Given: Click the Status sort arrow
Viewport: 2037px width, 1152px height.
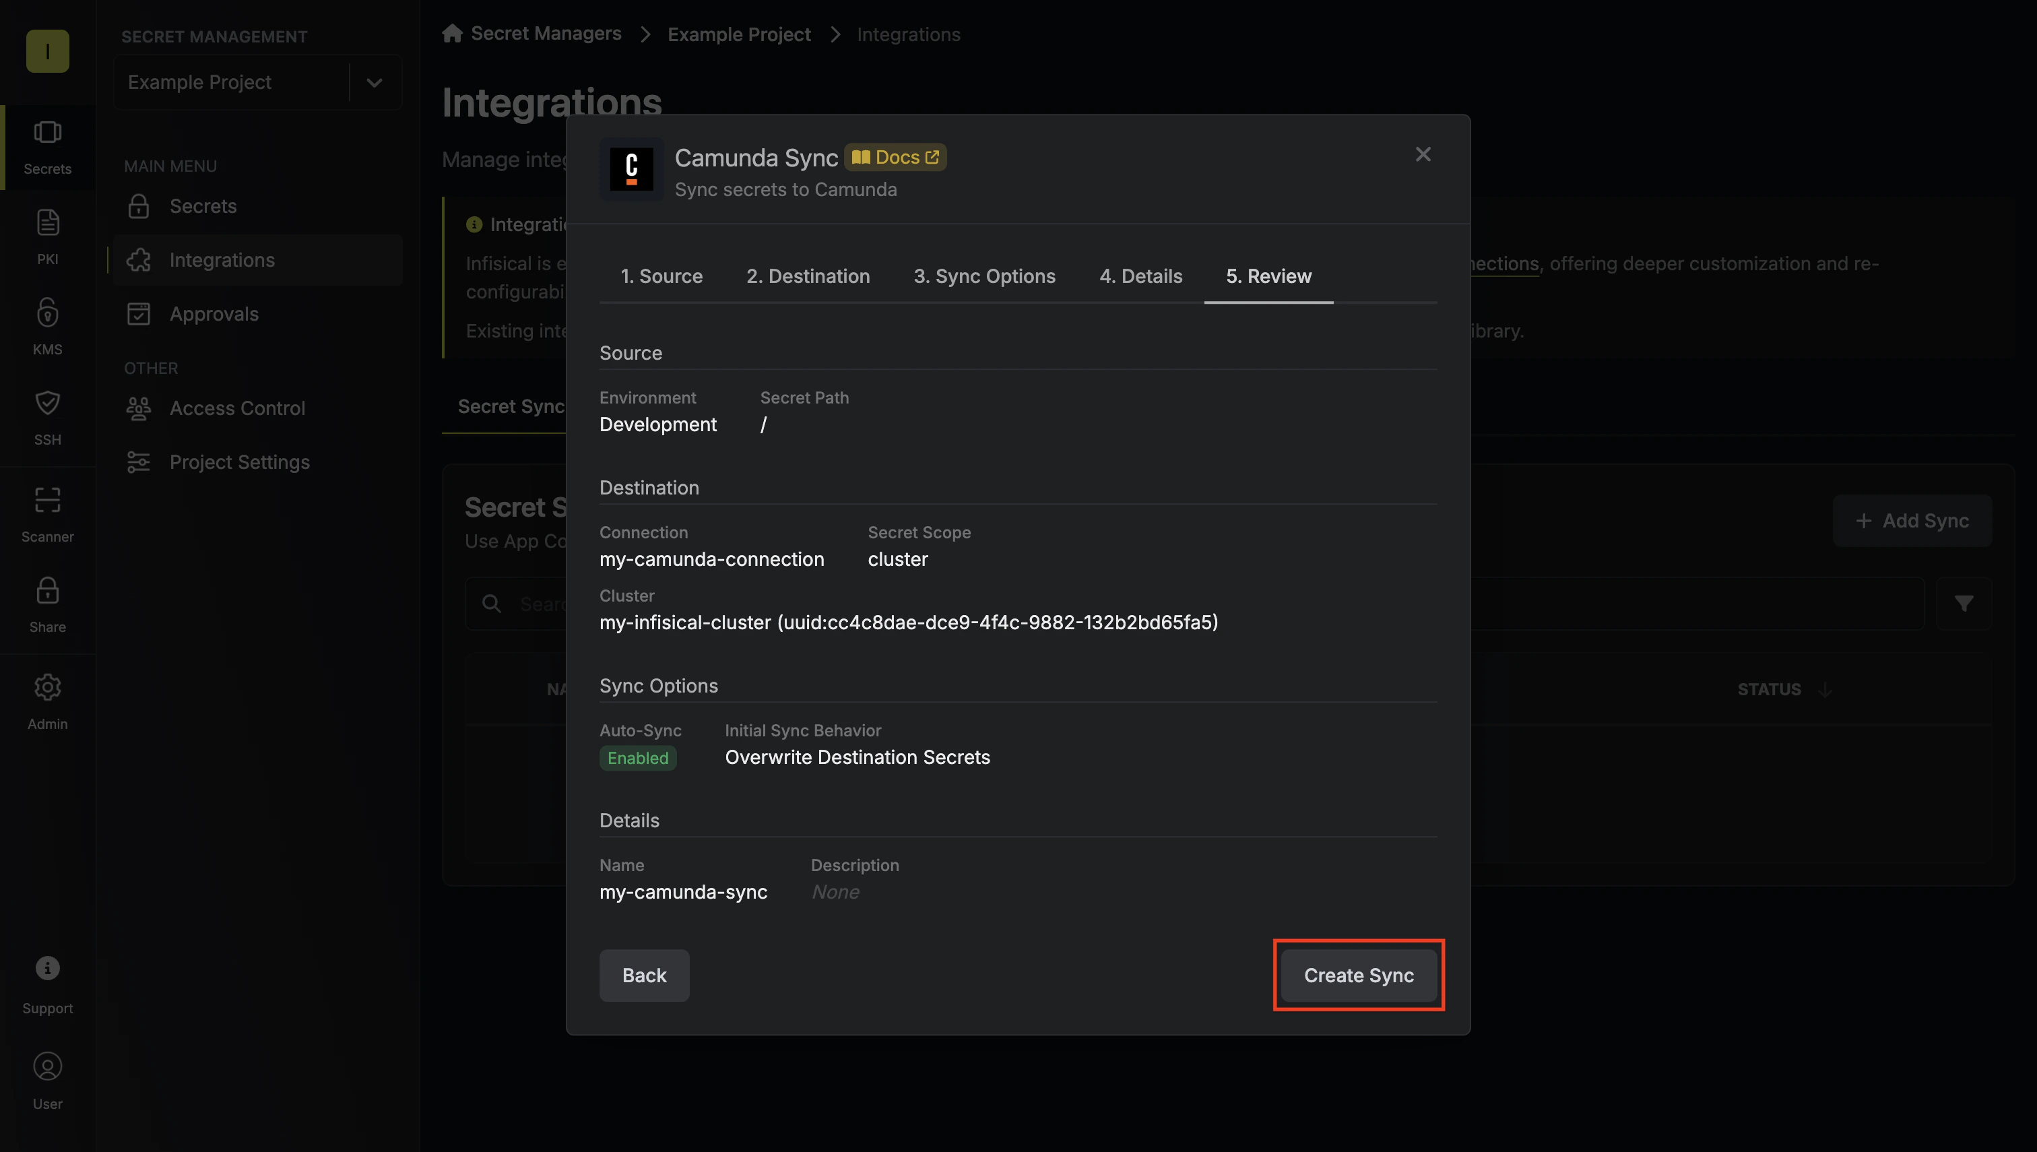Looking at the screenshot, I should 1825,689.
